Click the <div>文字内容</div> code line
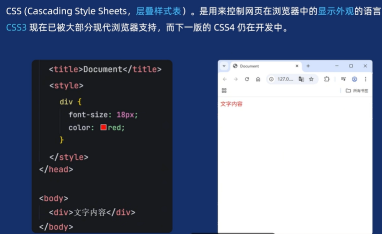This screenshot has height=234, width=382. coord(92,212)
